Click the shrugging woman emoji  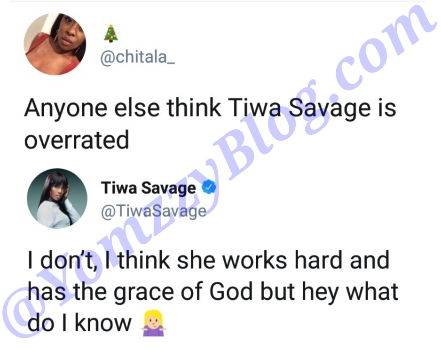tap(153, 323)
